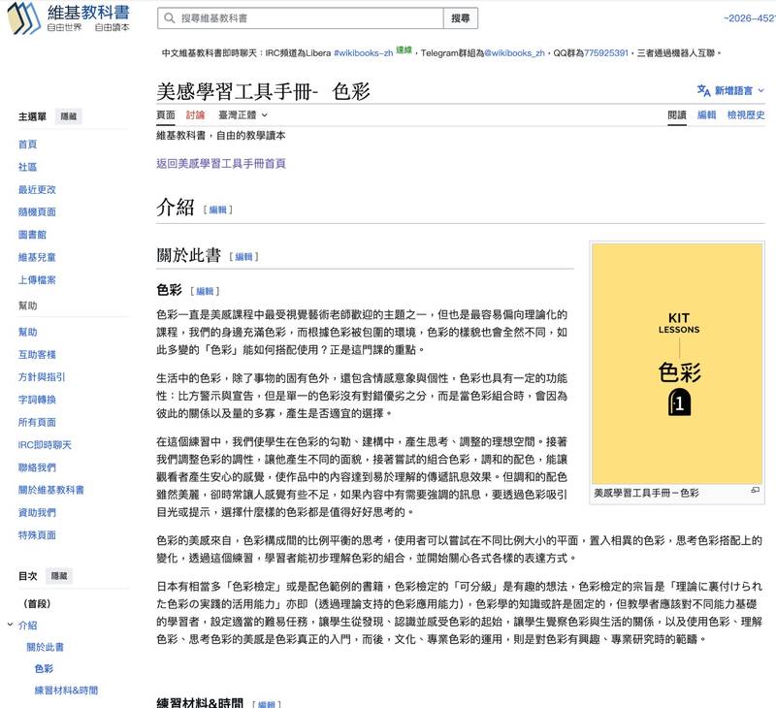
Task: Open 維基兒童 in sidebar
Action: (37, 257)
